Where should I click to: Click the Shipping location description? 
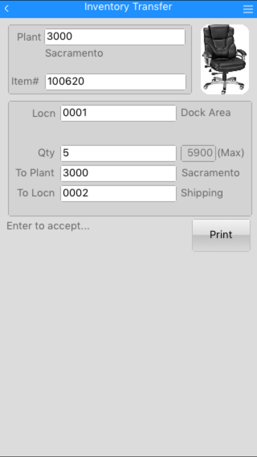(202, 193)
